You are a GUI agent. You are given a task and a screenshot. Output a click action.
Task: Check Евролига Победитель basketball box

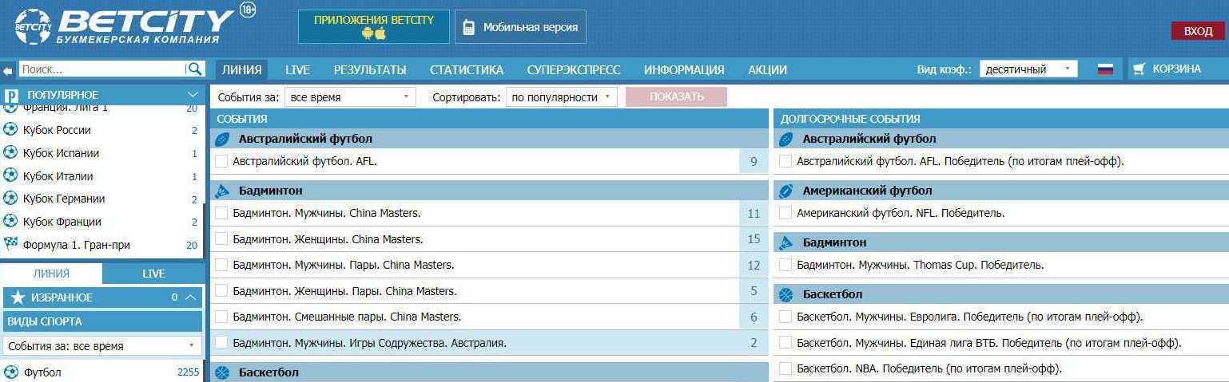pyautogui.click(x=786, y=317)
